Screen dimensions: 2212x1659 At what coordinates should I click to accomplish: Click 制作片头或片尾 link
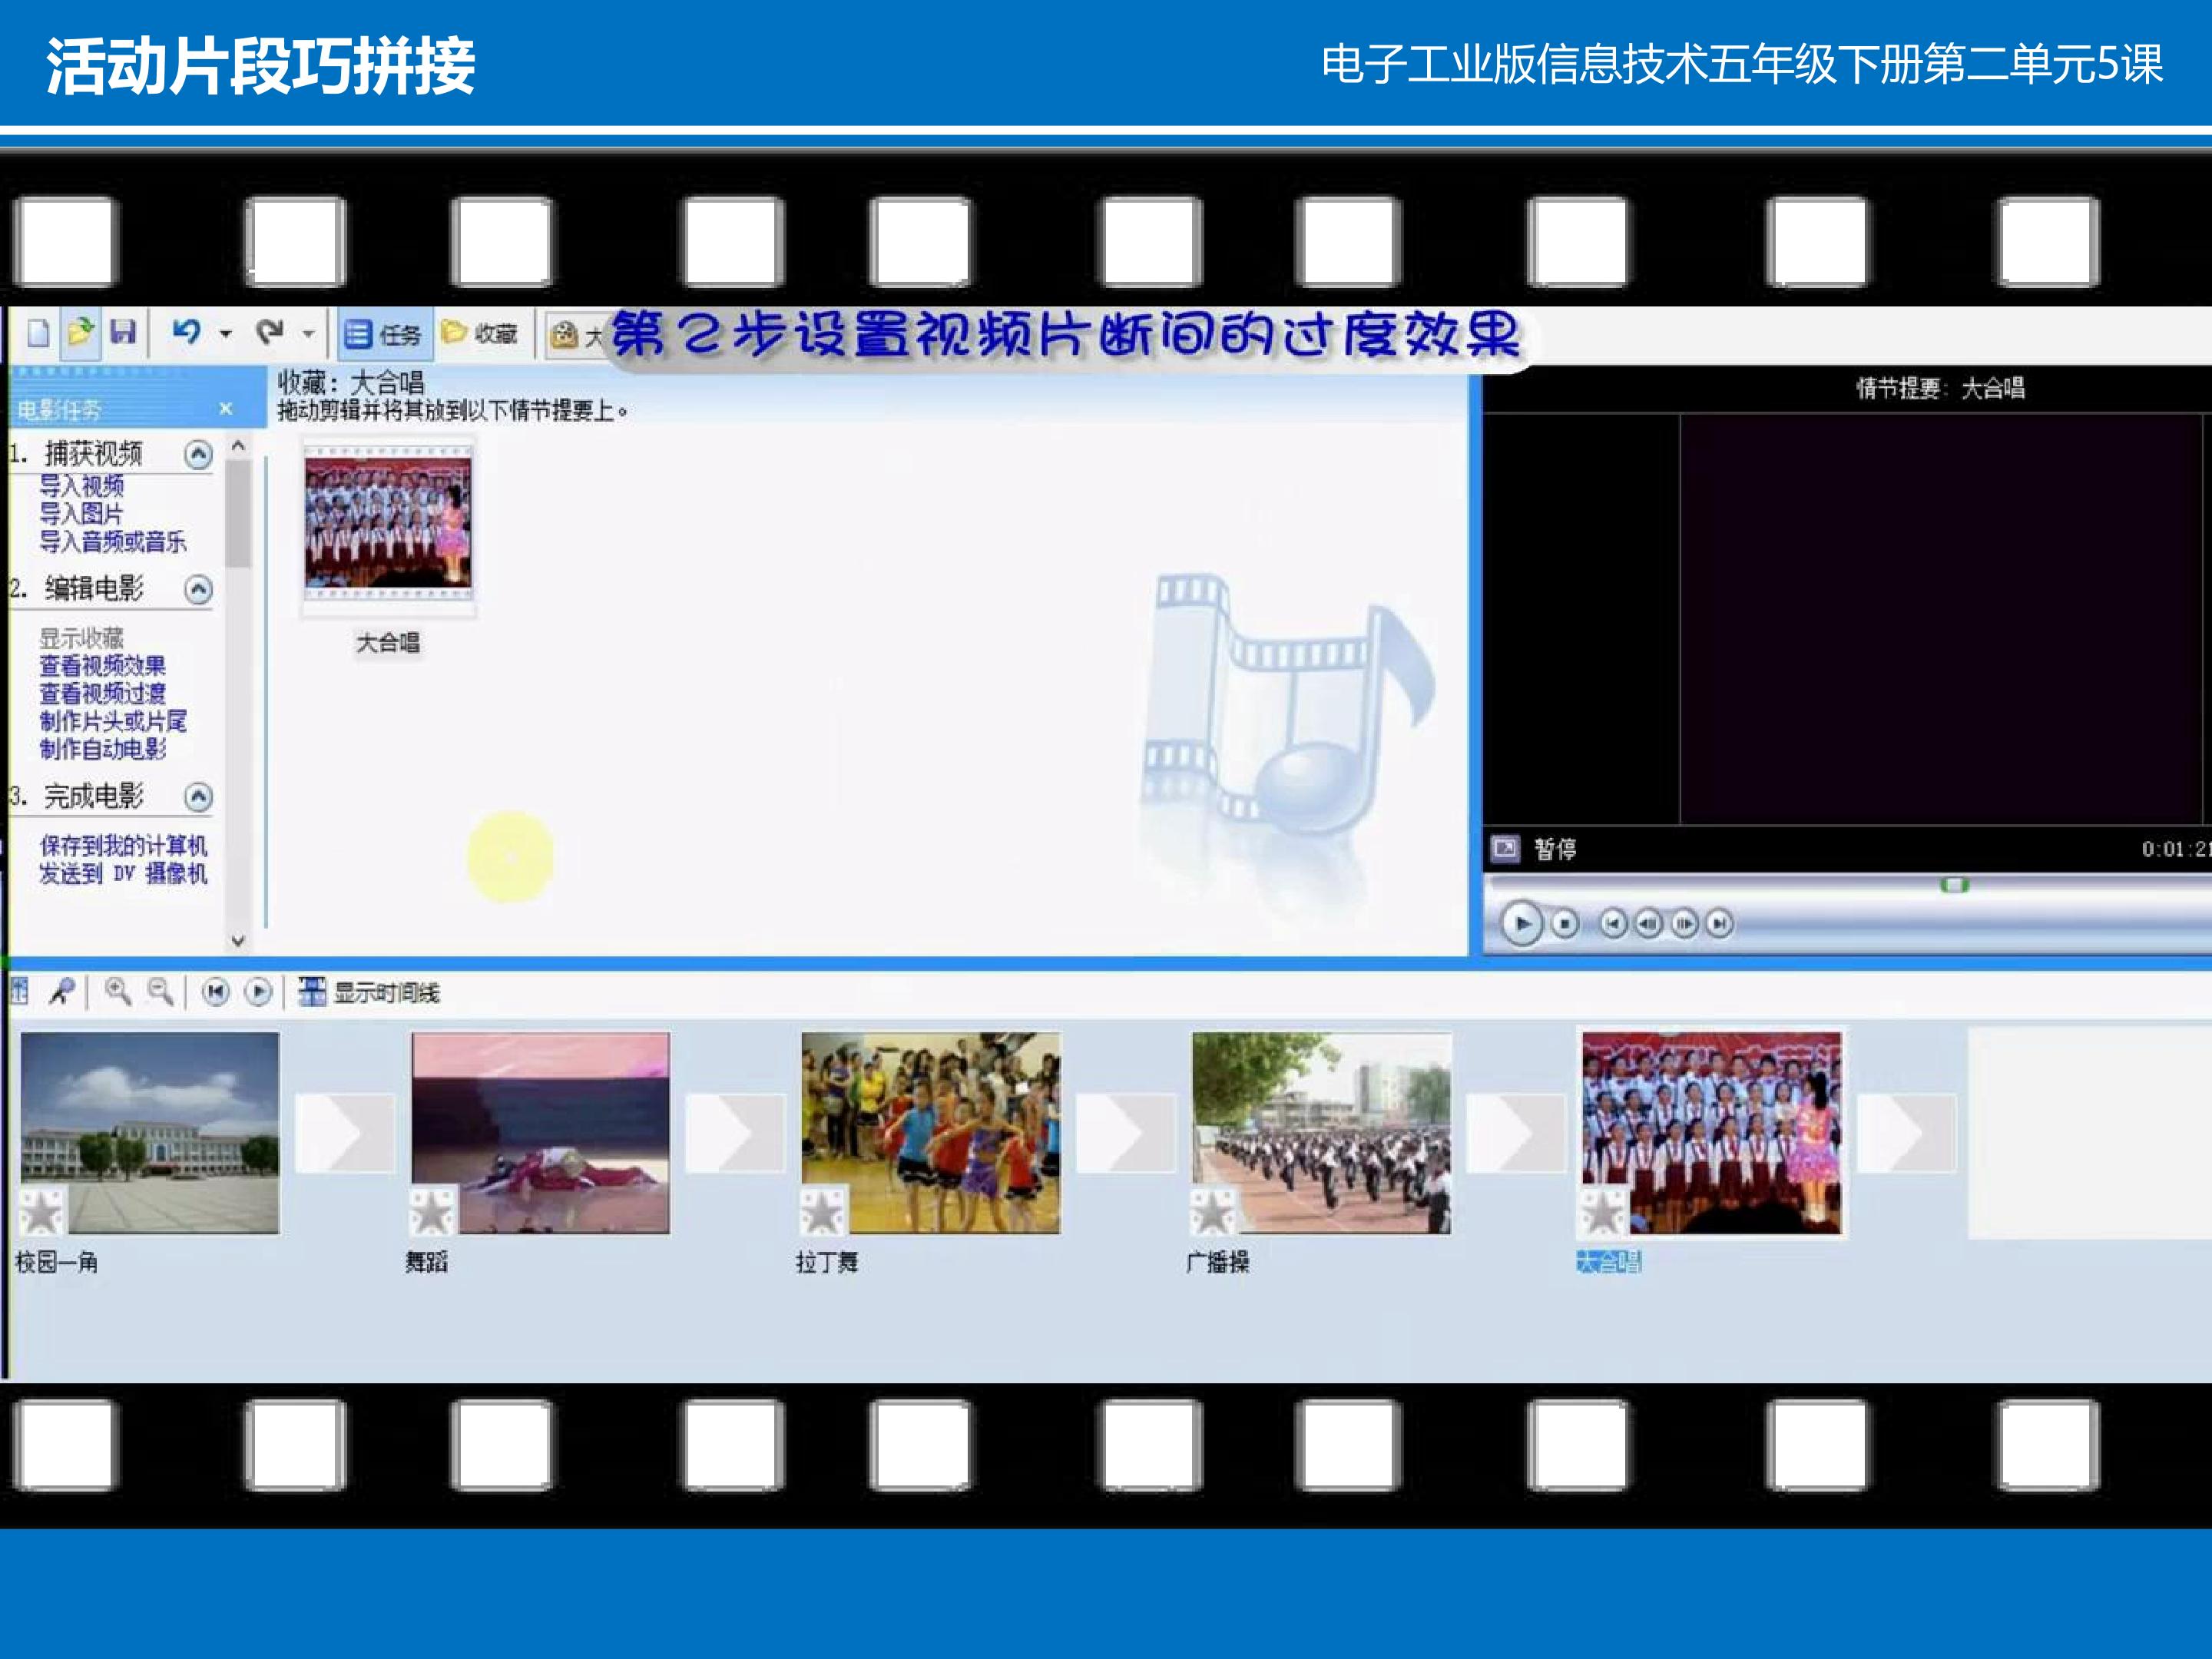[x=113, y=721]
